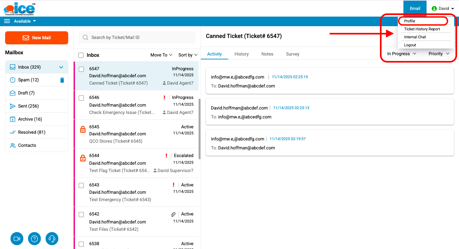The width and height of the screenshot is (459, 249).
Task: Switch to the History tab
Action: pos(241,54)
